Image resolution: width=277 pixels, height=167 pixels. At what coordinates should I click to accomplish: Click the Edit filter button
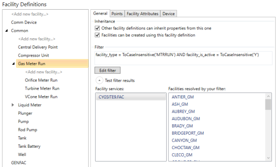click(108, 70)
